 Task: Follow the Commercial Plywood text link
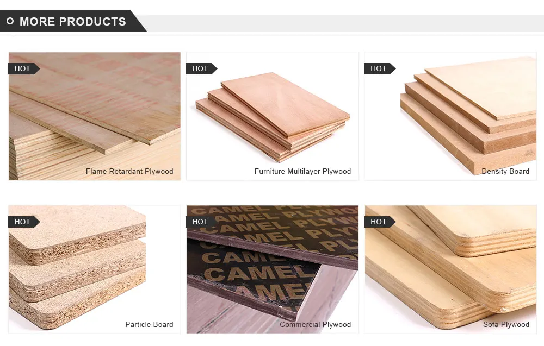click(315, 324)
